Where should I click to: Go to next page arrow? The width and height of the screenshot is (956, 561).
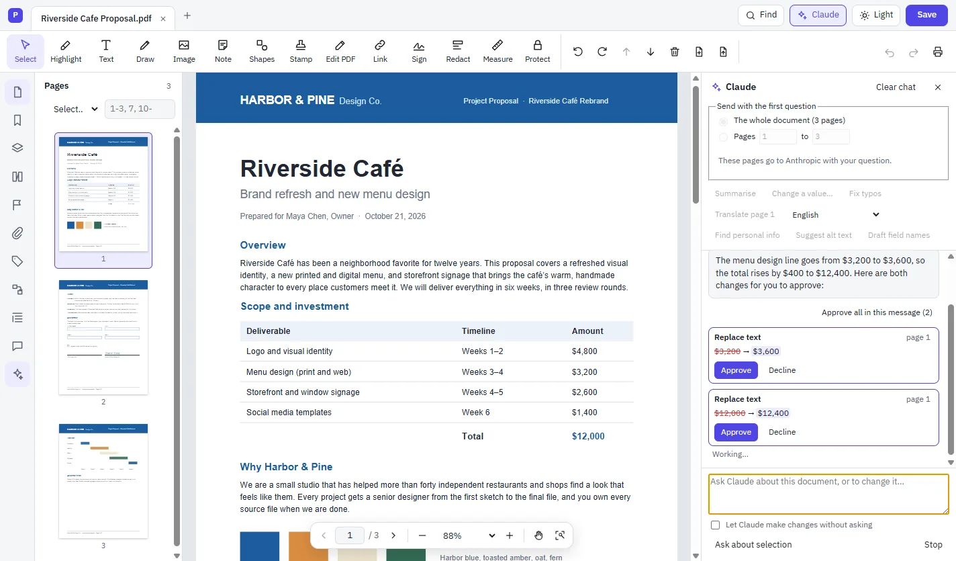tap(393, 535)
